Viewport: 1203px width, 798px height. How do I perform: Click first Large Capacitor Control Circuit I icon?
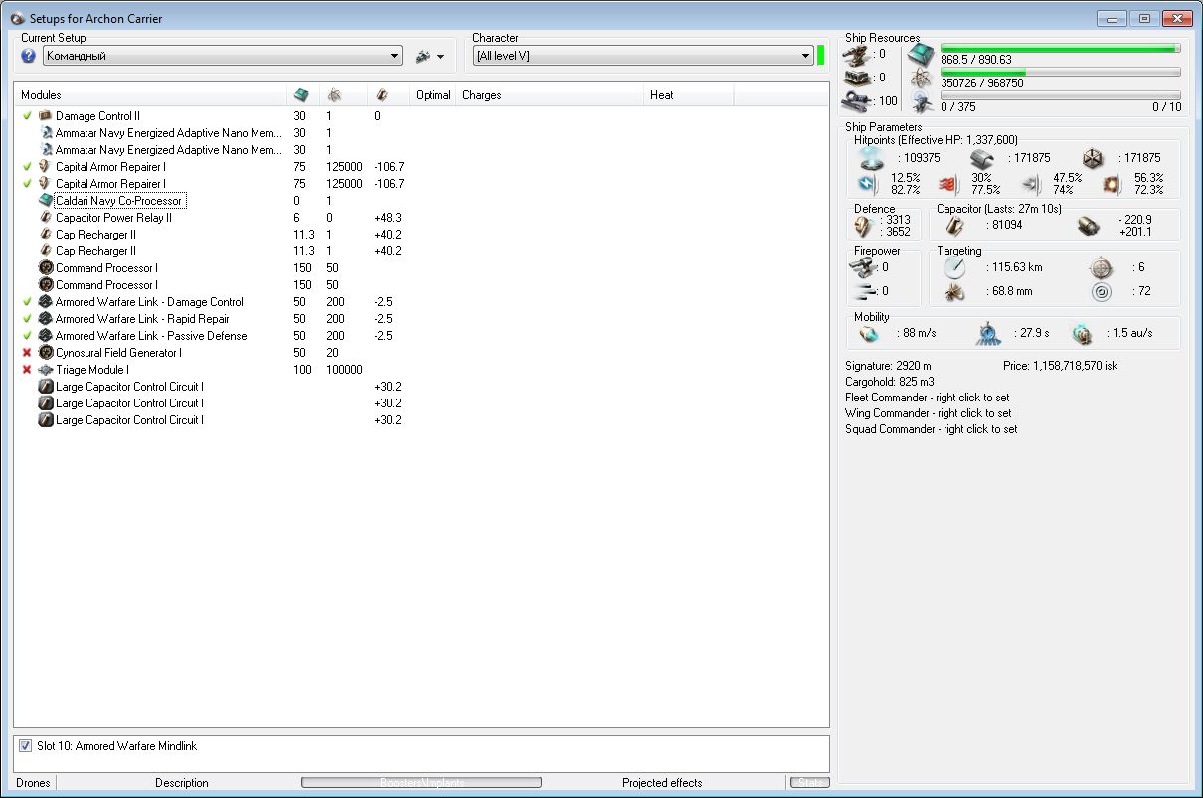click(45, 387)
